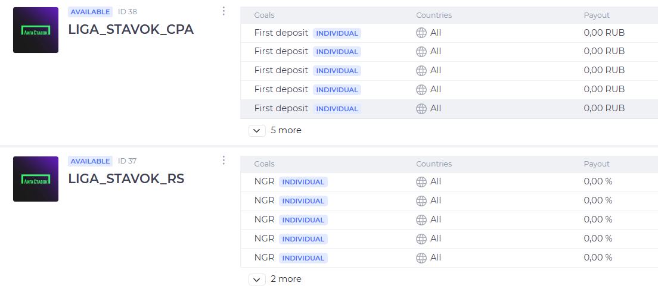658x292 pixels.
Task: Click the AVAILABLE badge next to ID 38
Action: tap(90, 12)
